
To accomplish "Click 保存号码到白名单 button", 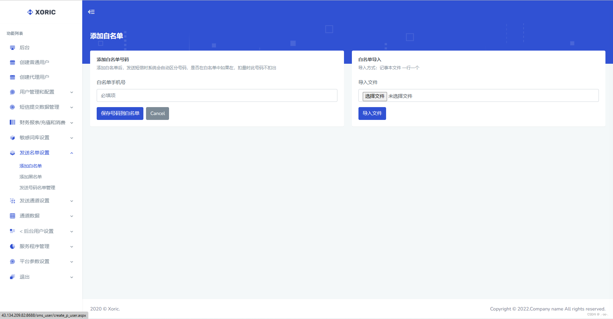I will pyautogui.click(x=120, y=113).
